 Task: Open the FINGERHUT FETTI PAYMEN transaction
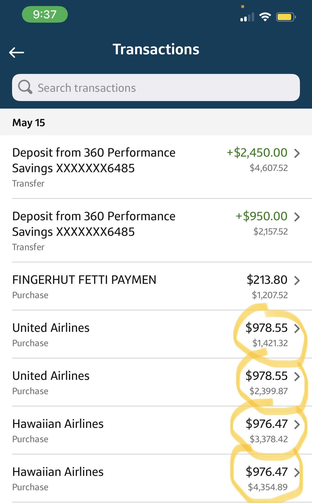pyautogui.click(x=84, y=280)
